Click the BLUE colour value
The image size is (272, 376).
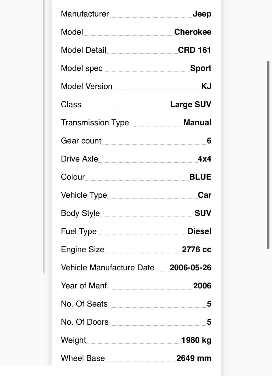click(200, 177)
